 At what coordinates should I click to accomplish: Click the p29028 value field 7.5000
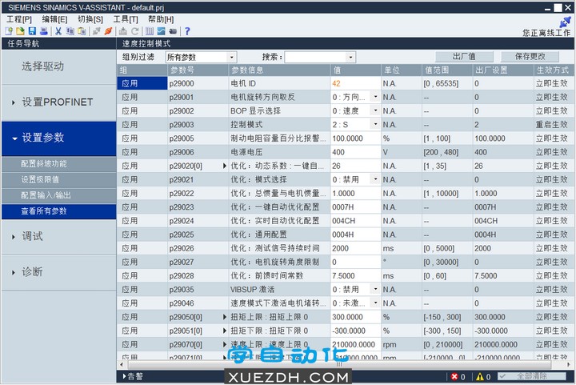point(355,276)
